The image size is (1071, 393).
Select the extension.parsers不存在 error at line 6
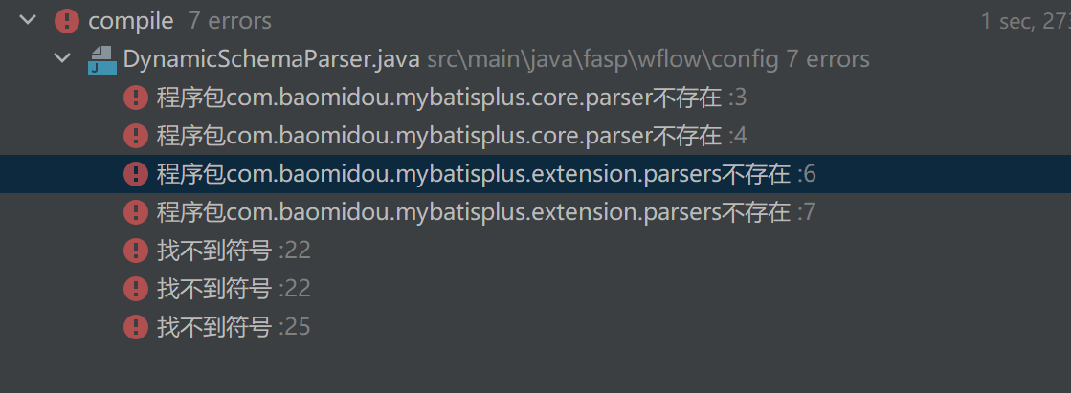(x=485, y=174)
